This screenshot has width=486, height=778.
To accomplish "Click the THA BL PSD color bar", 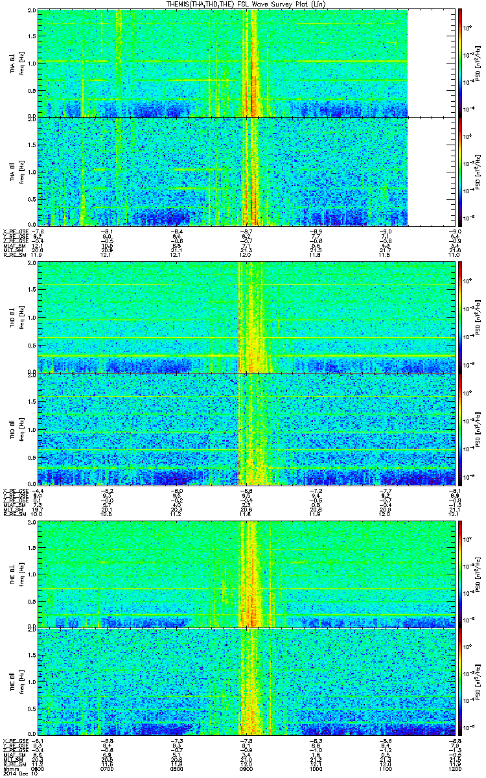I will [x=461, y=63].
